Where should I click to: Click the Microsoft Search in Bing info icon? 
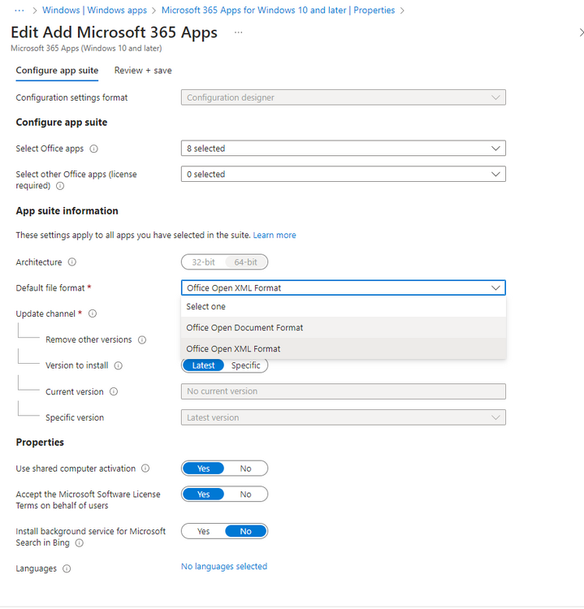click(x=79, y=543)
